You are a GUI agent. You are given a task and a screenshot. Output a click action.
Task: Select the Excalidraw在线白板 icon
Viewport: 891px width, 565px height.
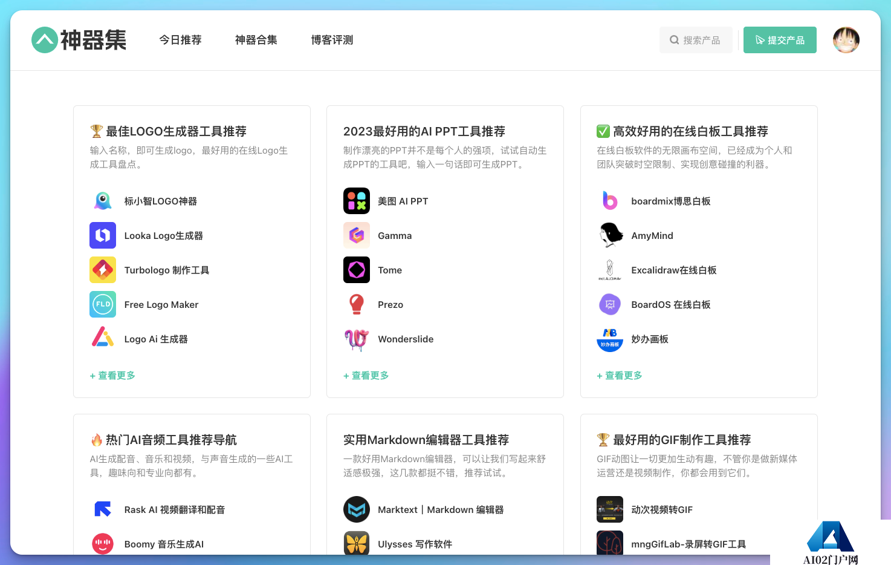click(610, 270)
